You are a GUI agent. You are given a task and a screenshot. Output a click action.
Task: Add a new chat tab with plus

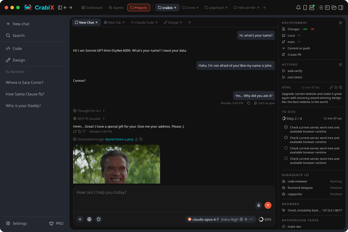click(x=190, y=22)
